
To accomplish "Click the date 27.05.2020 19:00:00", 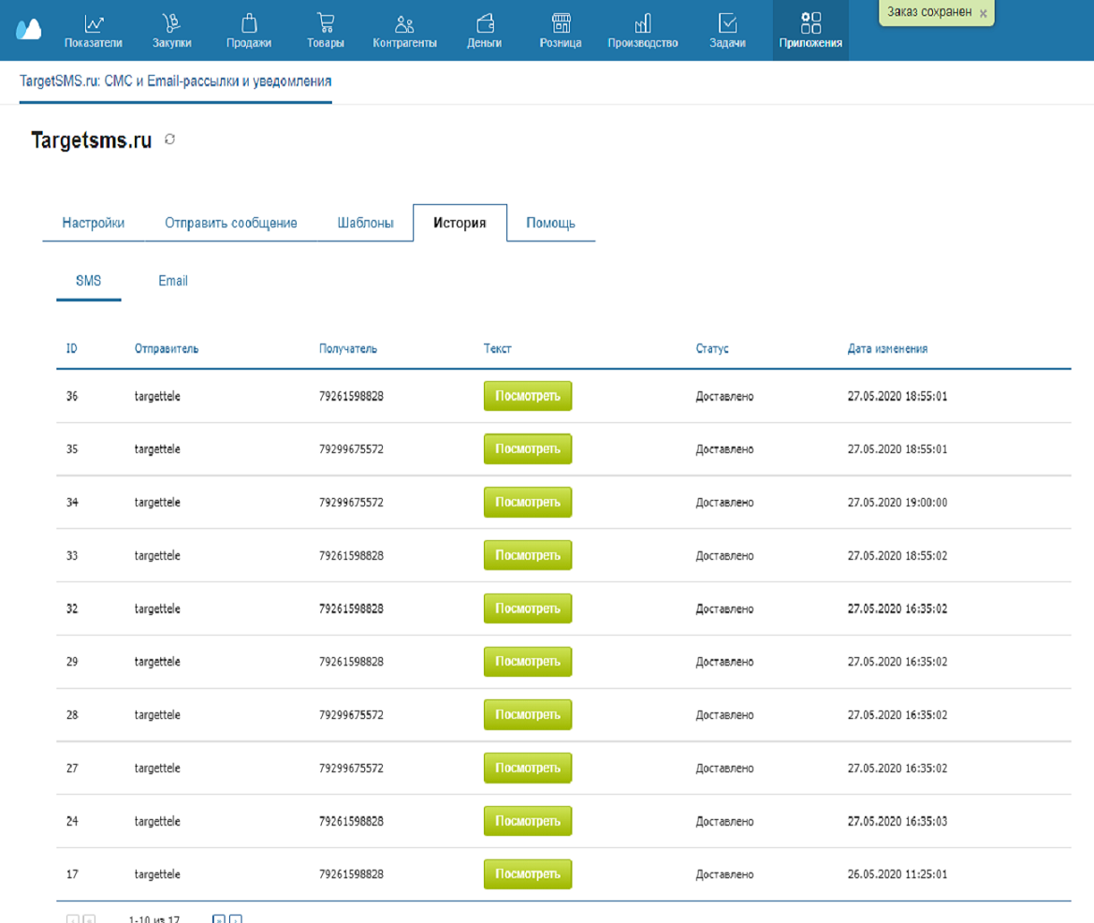I will pos(897,503).
